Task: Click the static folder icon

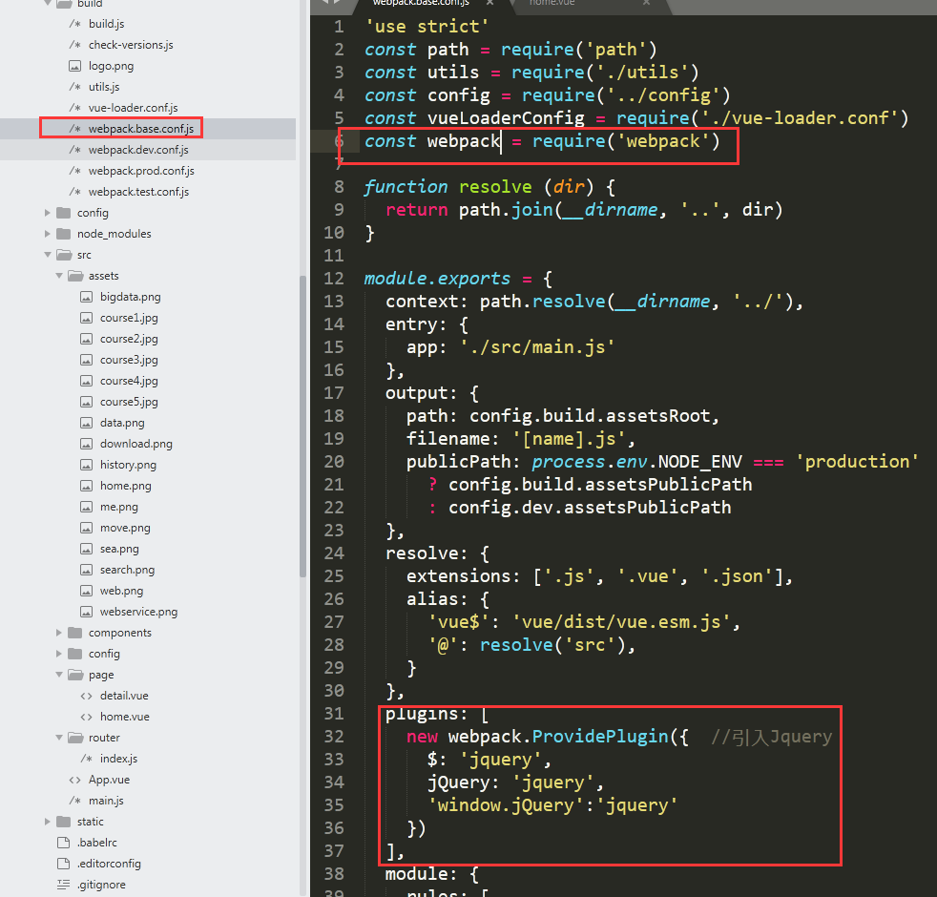Action: 63,822
